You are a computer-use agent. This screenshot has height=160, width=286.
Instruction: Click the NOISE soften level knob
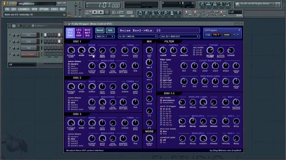(x=149, y=139)
